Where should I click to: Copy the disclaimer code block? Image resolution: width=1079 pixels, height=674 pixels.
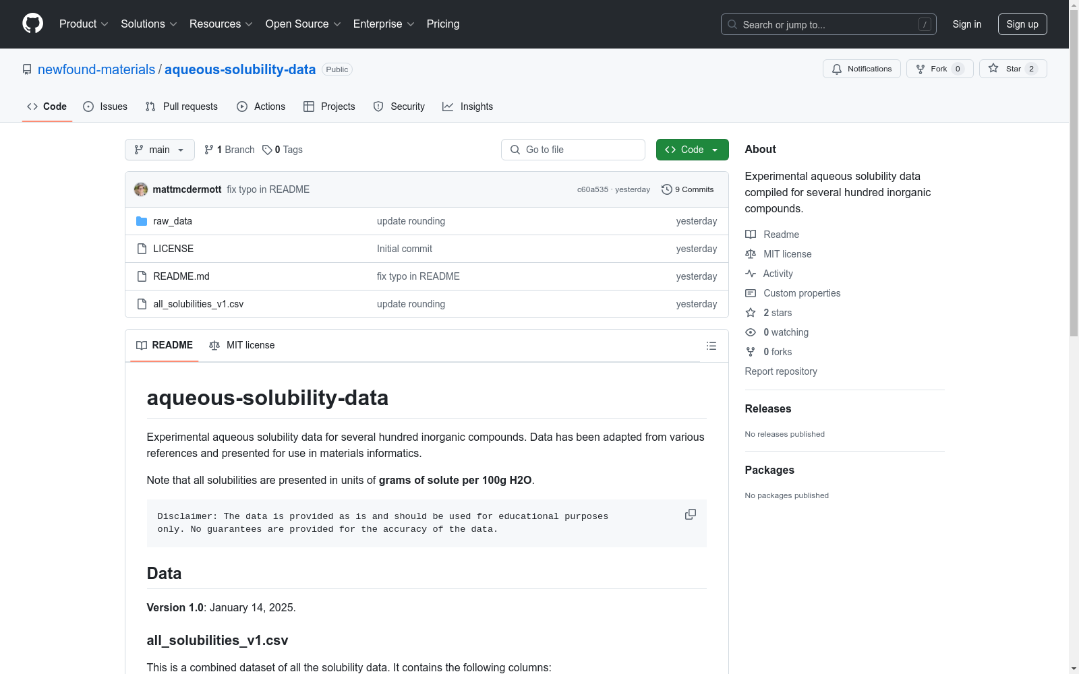691,514
